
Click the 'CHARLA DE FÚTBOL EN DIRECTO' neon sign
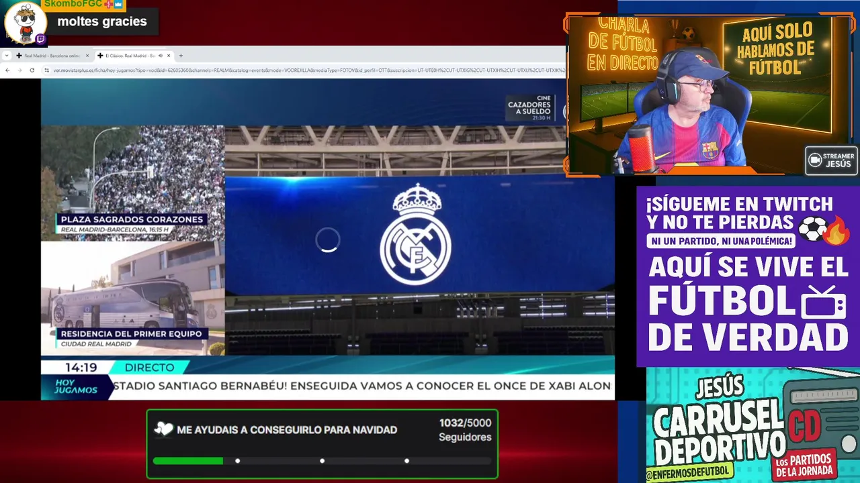(x=623, y=44)
